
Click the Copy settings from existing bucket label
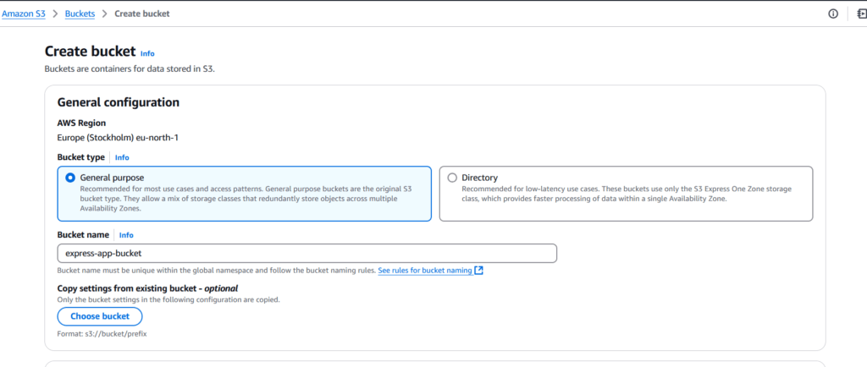(x=147, y=288)
